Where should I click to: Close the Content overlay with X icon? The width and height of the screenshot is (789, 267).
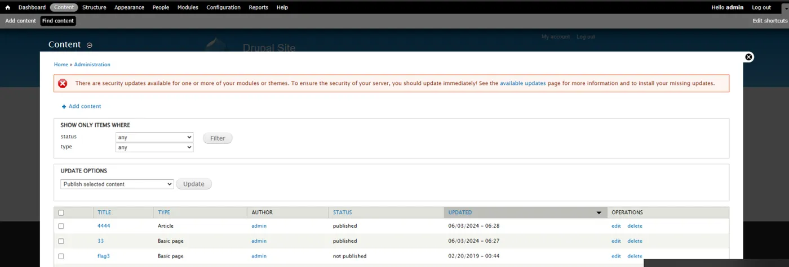coord(748,57)
